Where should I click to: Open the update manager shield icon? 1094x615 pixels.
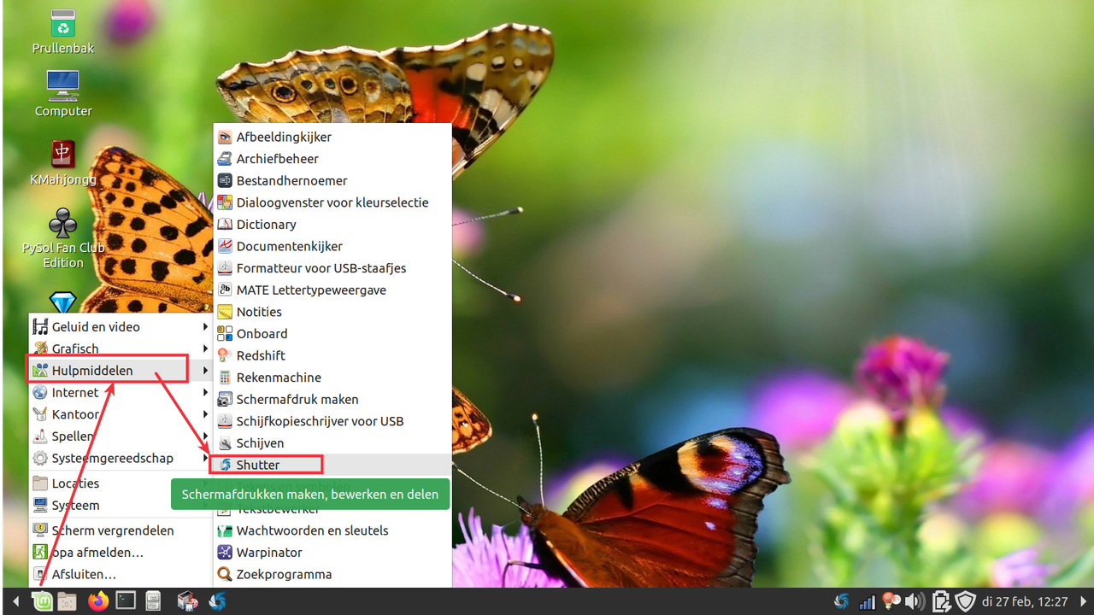coord(965,601)
